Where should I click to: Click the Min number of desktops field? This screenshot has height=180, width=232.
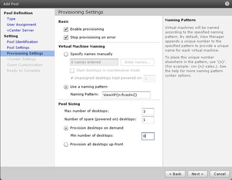[148, 136]
